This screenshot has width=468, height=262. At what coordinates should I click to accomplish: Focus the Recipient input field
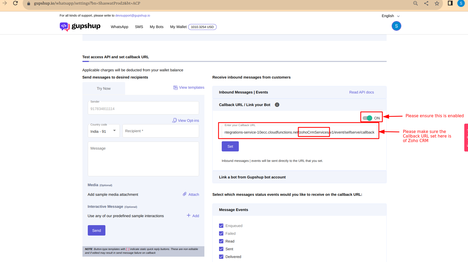click(161, 131)
